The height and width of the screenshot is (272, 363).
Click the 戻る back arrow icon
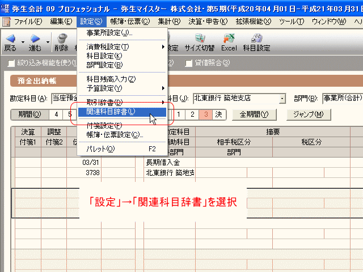click(x=10, y=39)
